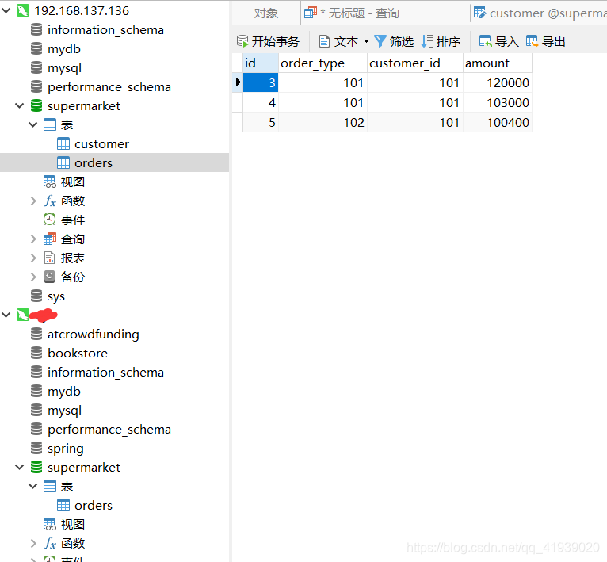Select the 事件 events node
The height and width of the screenshot is (562, 607).
click(73, 220)
